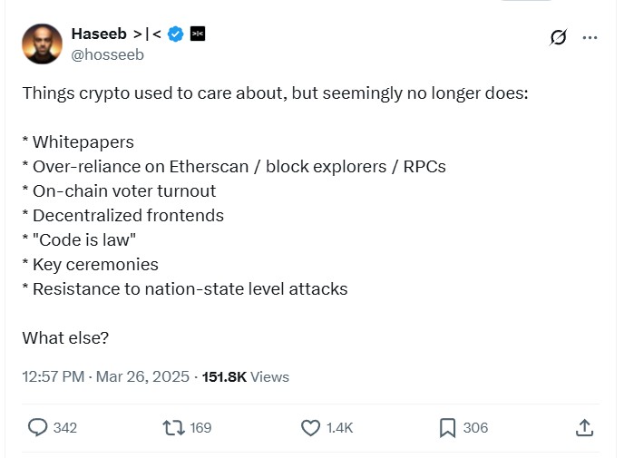Image resolution: width=624 pixels, height=458 pixels.
Task: Click the Grok slashed-circle icon
Action: pyautogui.click(x=559, y=37)
